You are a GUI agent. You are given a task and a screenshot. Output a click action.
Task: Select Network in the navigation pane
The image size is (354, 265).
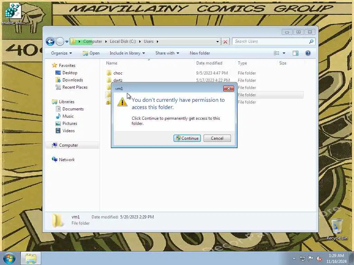coord(67,160)
